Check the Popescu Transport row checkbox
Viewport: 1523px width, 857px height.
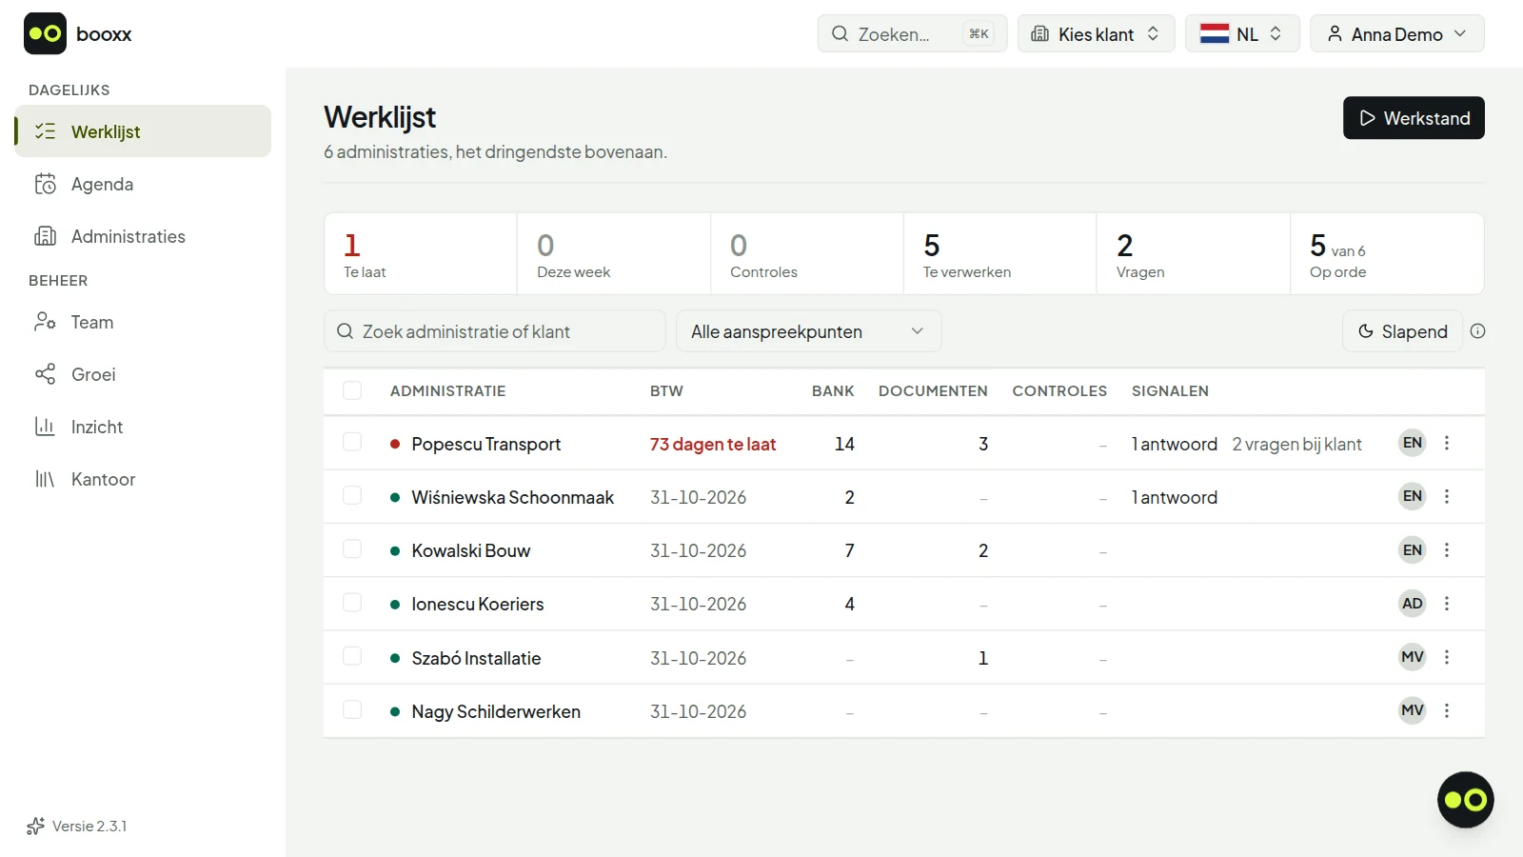(352, 442)
